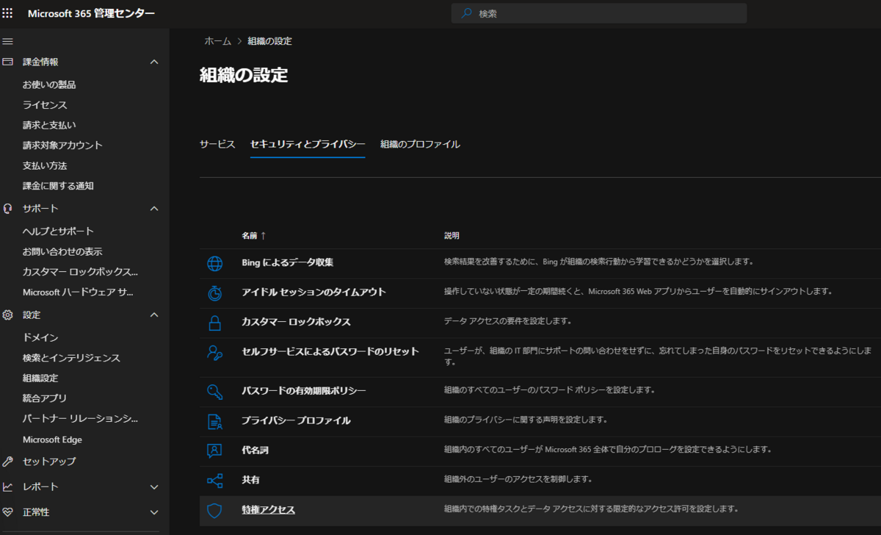The height and width of the screenshot is (535, 881).
Task: Open the 代名詞 setting
Action: pos(255,450)
